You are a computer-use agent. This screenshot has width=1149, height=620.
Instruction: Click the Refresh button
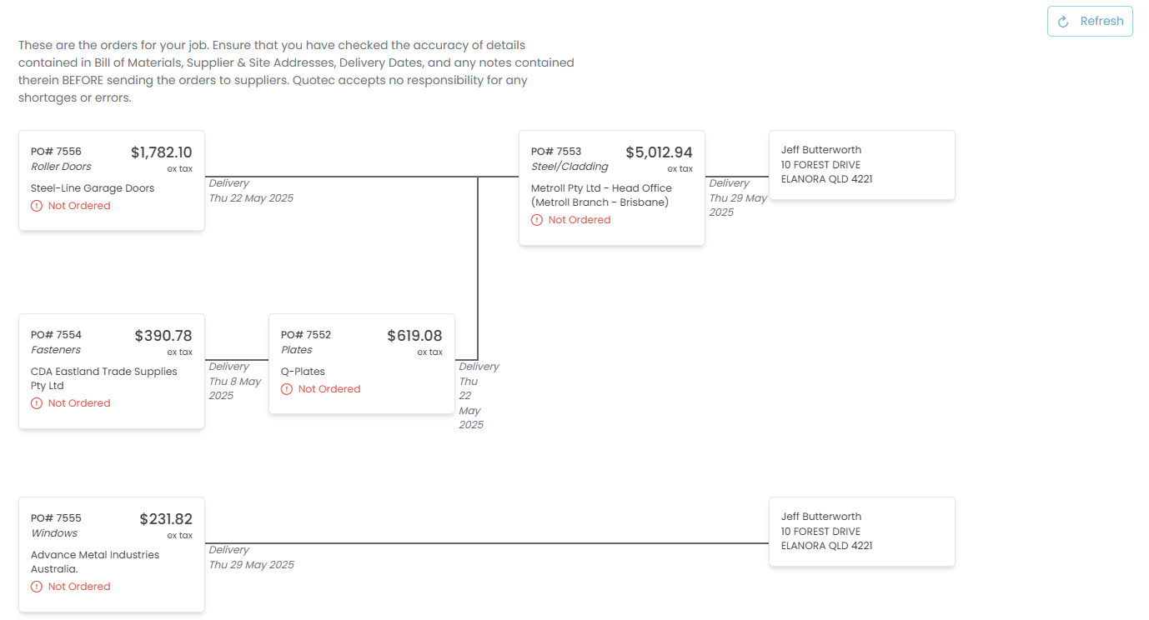pos(1090,22)
